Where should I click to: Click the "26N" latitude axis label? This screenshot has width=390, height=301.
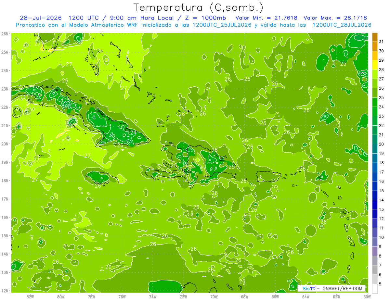5,34
